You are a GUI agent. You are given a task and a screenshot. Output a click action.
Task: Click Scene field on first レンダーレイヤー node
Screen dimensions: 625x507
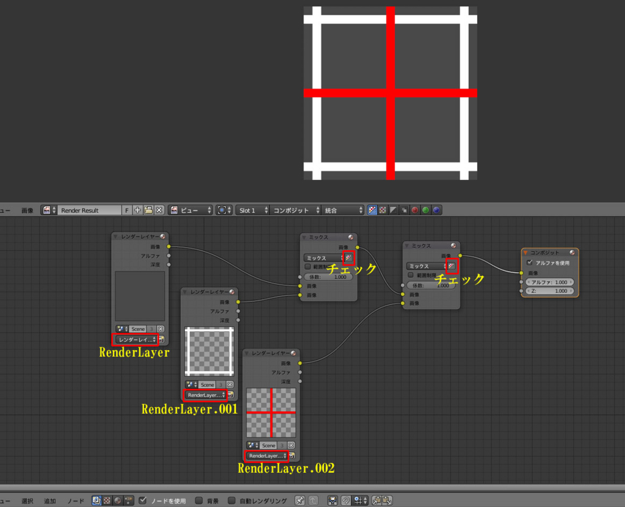138,329
